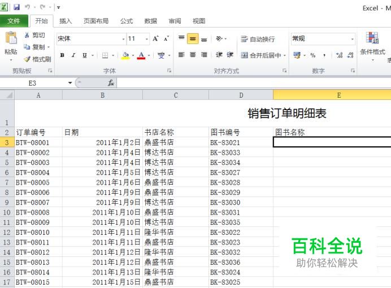Image resolution: width=391 pixels, height=288 pixels.
Task: Click the Cut (剪切) scissors button
Action: pos(34,35)
